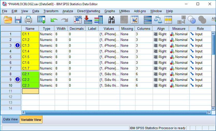Click the horizontal scrollbar right arrow
This screenshot has height=131, width=216.
click(x=210, y=112)
